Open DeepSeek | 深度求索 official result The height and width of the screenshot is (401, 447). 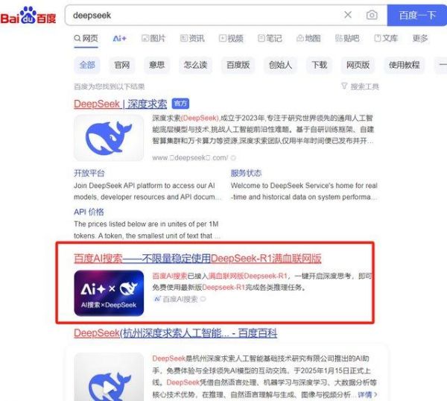coord(120,104)
